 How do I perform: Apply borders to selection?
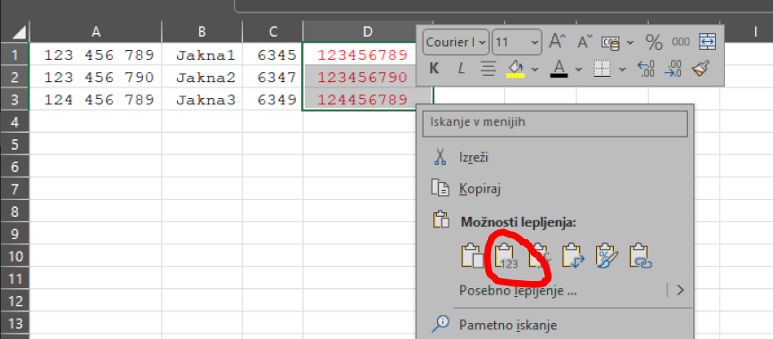click(601, 69)
